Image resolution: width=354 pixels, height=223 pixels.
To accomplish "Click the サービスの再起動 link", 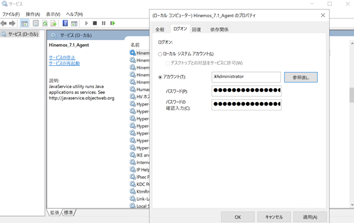I will pos(65,64).
